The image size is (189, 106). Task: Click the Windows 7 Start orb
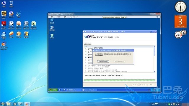click(3, 104)
